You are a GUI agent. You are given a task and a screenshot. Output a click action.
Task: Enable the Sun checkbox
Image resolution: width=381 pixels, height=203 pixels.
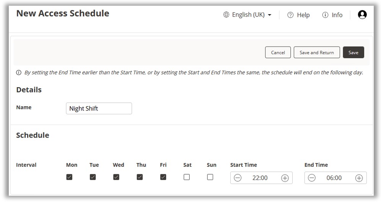click(210, 177)
